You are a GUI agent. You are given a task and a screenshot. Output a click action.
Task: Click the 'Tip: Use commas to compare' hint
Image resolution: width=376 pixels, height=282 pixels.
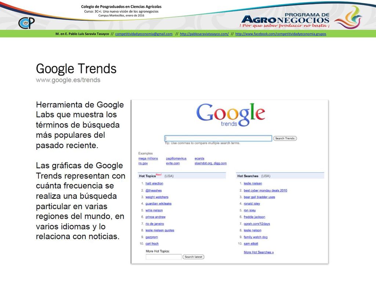pos(202,143)
